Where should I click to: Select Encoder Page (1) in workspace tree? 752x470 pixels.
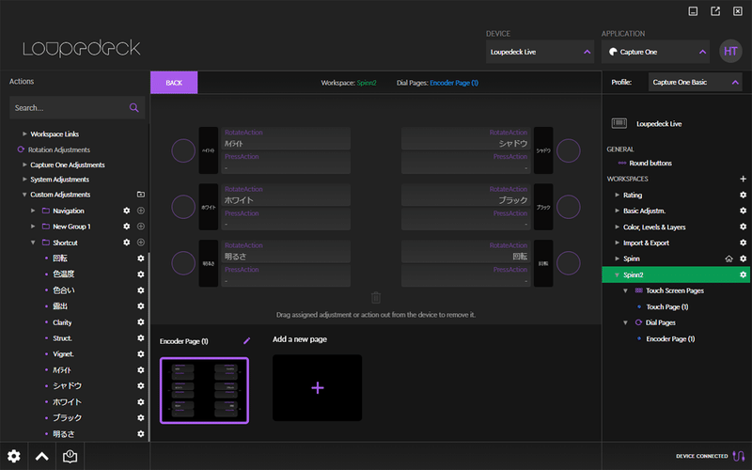670,339
